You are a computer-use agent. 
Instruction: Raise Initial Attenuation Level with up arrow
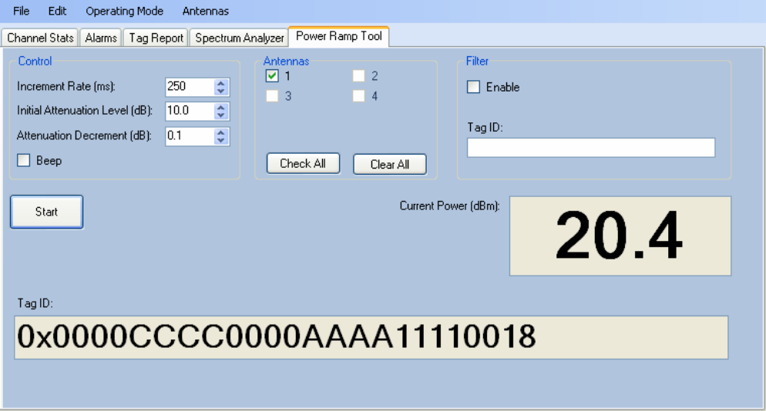pyautogui.click(x=221, y=107)
